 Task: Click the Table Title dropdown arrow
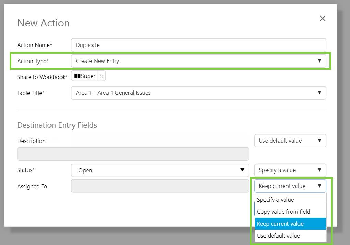(x=319, y=93)
